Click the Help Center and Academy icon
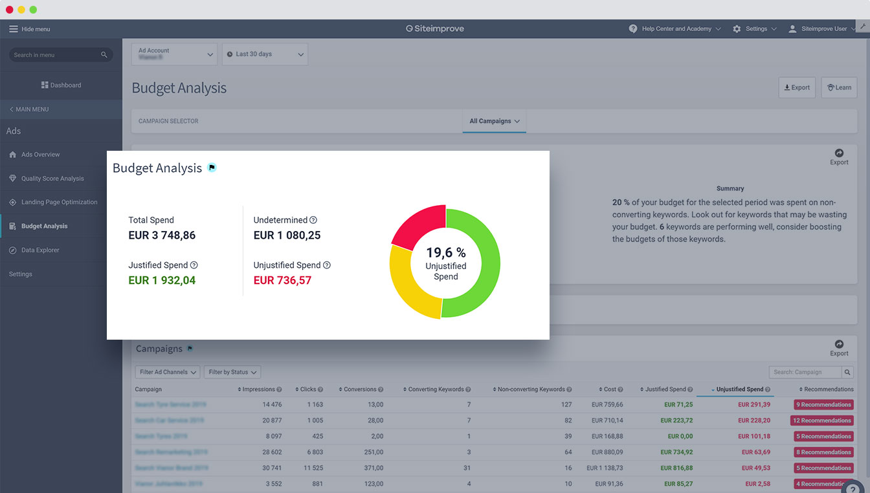This screenshot has width=870, height=493. tap(633, 29)
